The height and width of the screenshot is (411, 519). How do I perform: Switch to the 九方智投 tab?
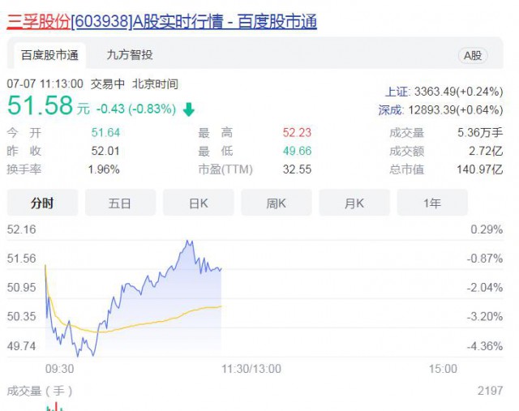coord(130,55)
